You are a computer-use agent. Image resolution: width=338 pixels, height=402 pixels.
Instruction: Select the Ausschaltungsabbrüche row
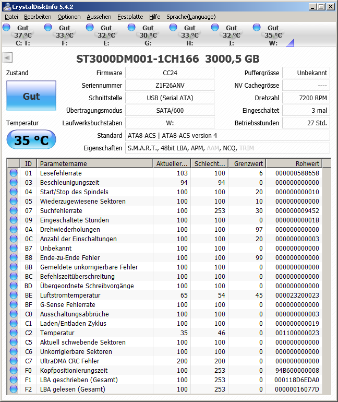165,314
